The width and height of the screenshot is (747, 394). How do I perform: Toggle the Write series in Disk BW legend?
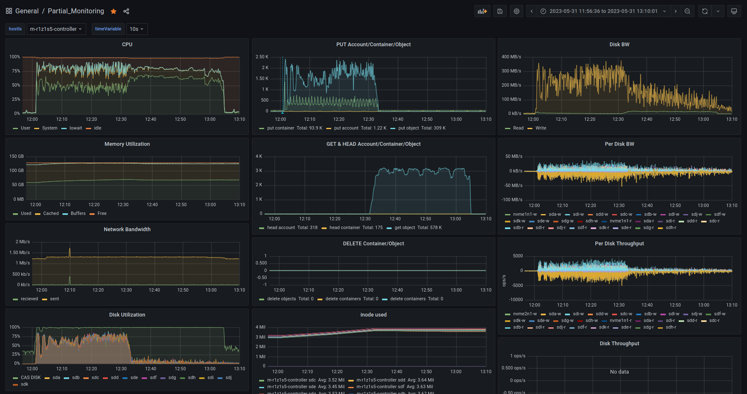[x=541, y=128]
